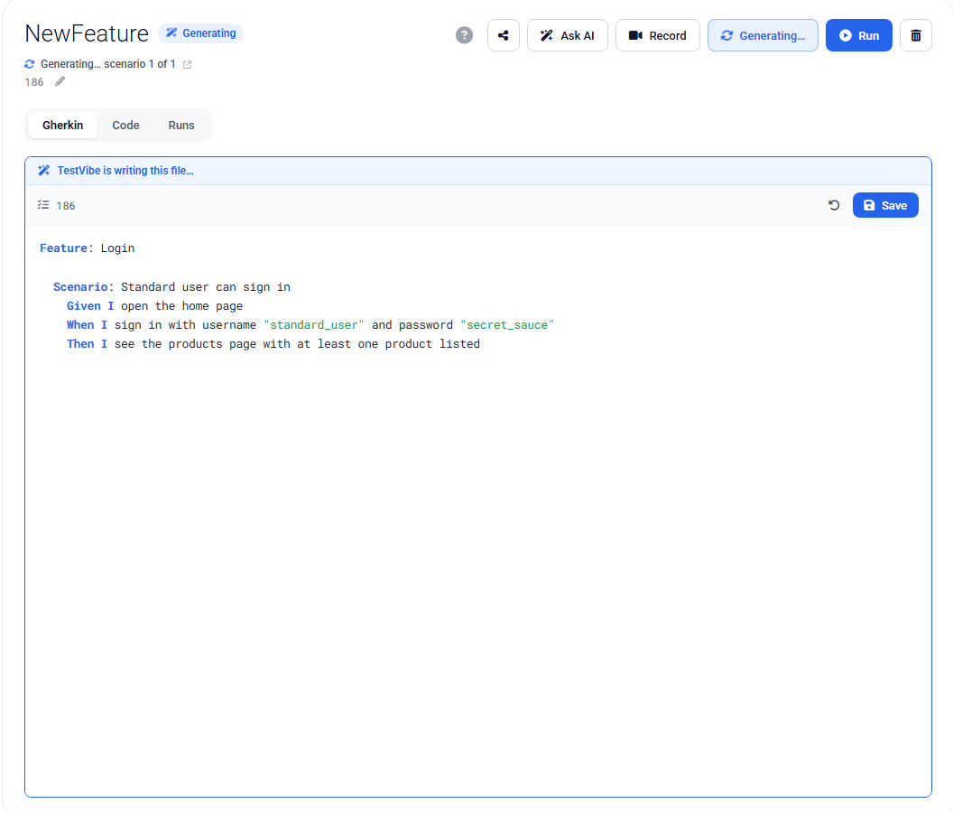Open the help question mark icon
This screenshot has width=953, height=813.
click(464, 35)
